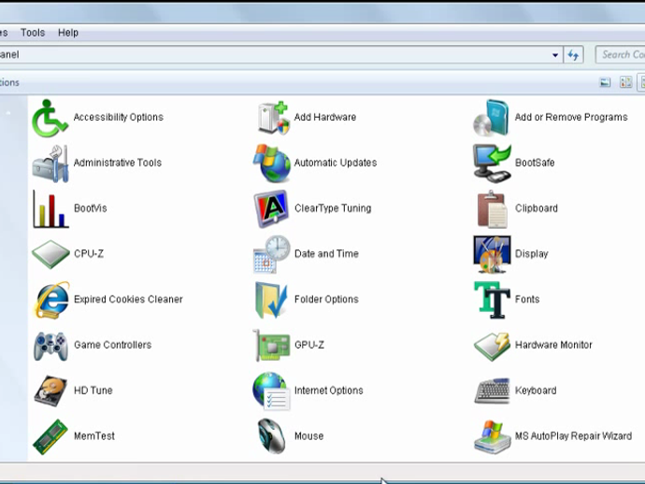
Task: Select the CPU-Z label
Action: 89,254
